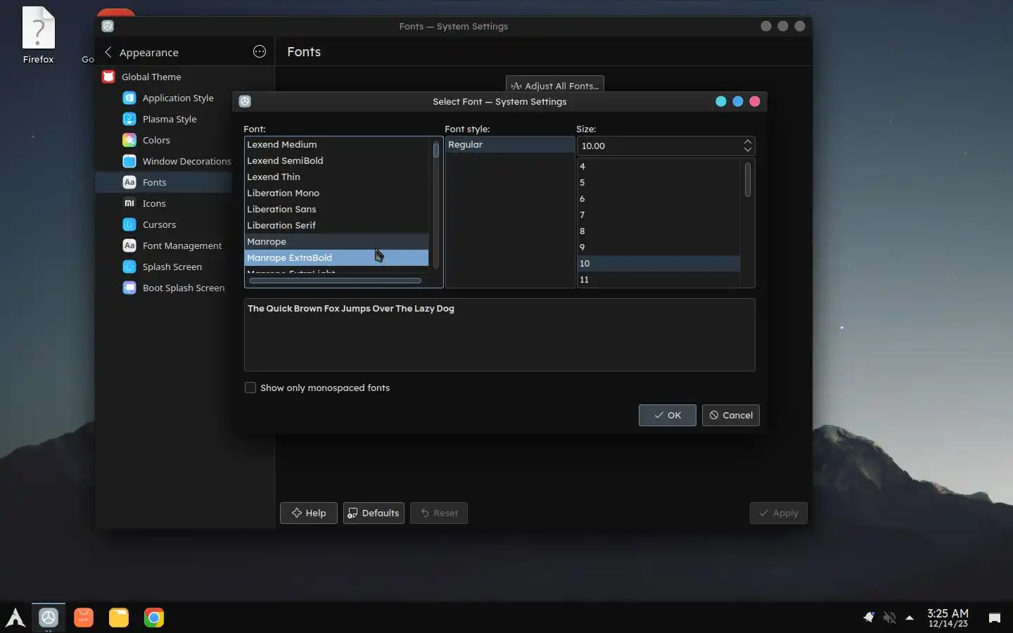Open the clock showing 3:25 AM
The image size is (1013, 633).
948,618
